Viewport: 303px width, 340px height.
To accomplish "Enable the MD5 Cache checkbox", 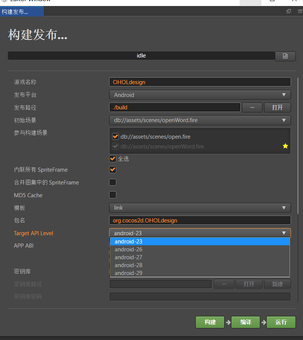I will click(x=113, y=195).
